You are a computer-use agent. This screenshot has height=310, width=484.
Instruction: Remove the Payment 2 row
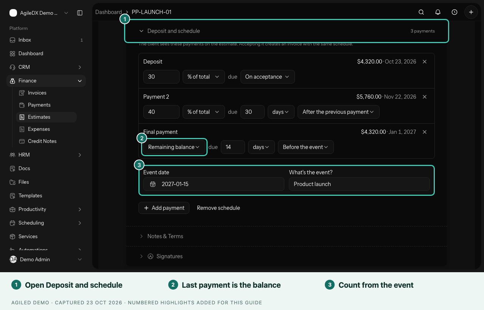[x=425, y=97]
